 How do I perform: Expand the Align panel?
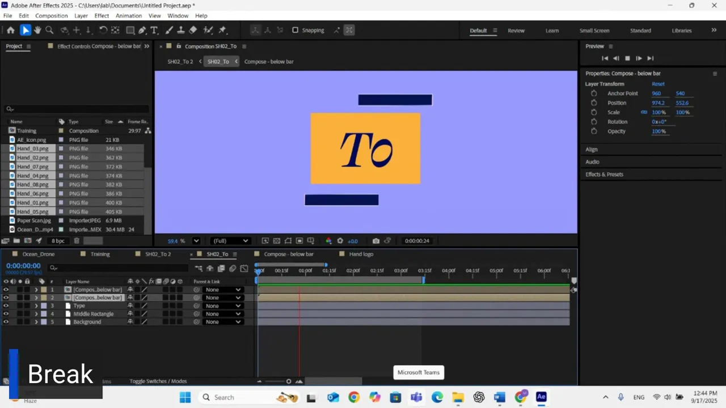(592, 149)
